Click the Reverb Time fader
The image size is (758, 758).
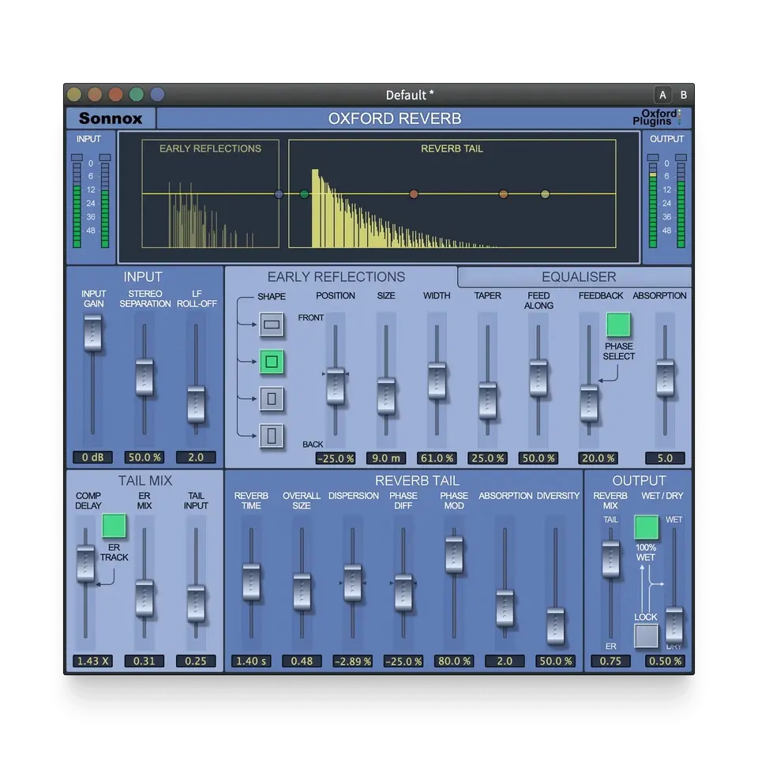point(251,582)
